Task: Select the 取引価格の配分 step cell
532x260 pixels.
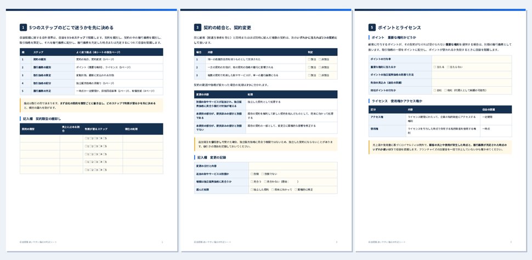Action: point(52,83)
